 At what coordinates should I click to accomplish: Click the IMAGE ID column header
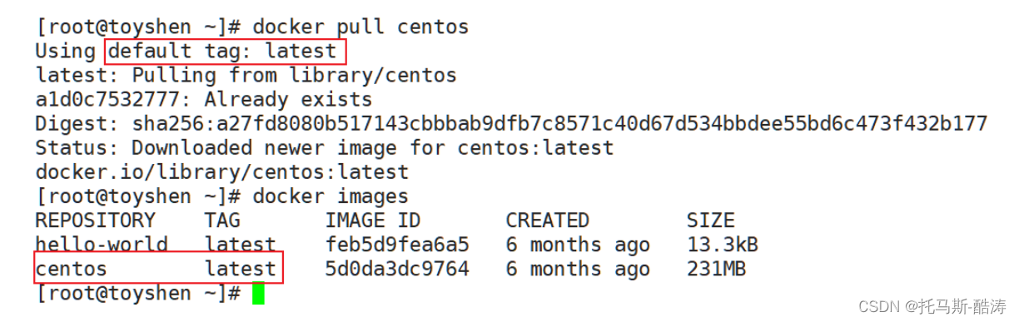coord(373,220)
